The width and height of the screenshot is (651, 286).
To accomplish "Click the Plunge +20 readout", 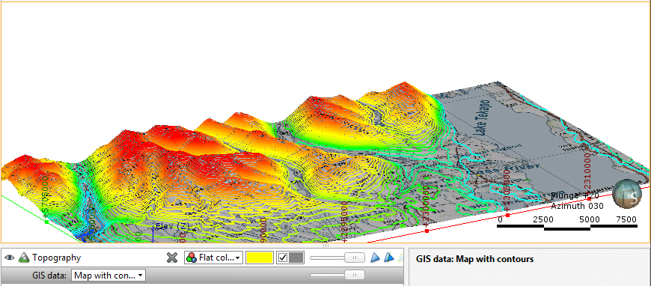I will click(575, 196).
